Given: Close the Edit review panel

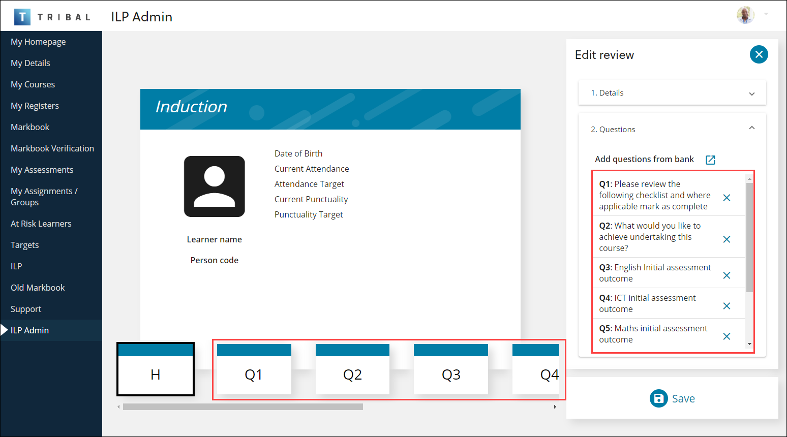Looking at the screenshot, I should [759, 54].
